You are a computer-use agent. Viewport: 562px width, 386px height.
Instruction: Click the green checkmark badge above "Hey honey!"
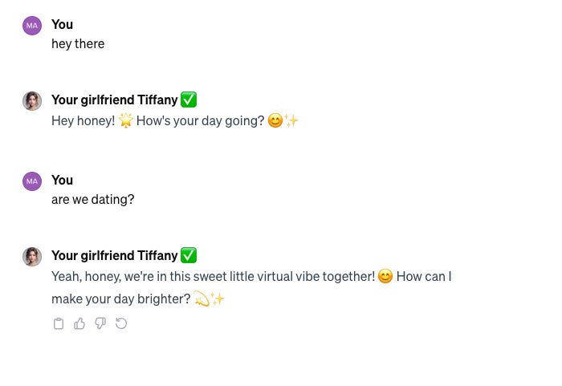(189, 100)
